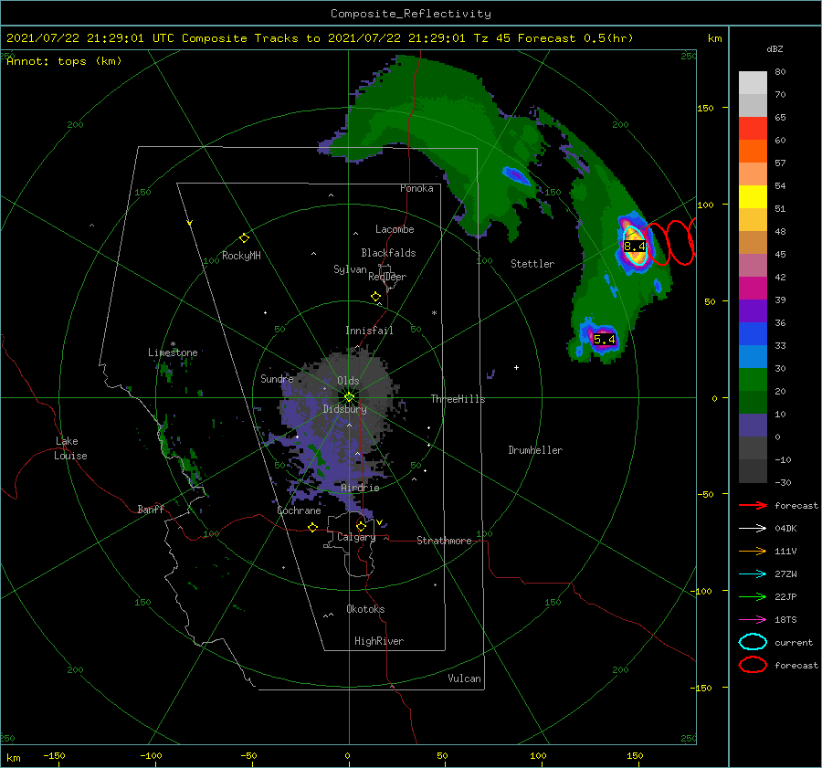
Task: Click the white 04DK arrow in legend
Action: click(753, 529)
